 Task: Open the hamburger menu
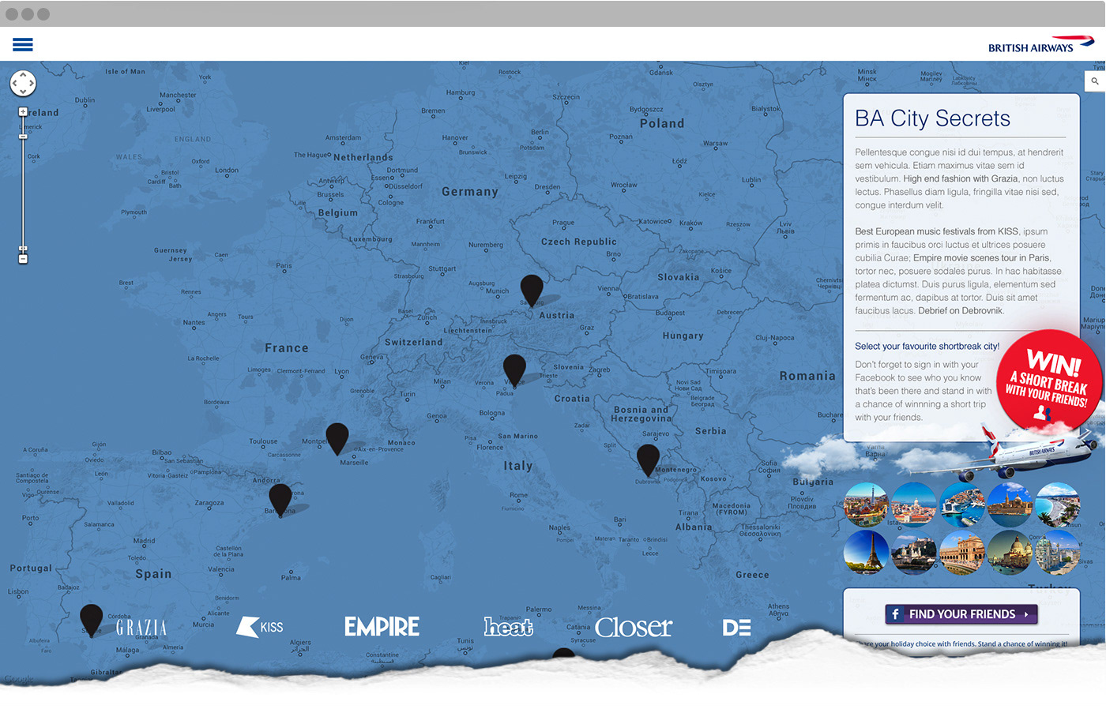click(23, 45)
